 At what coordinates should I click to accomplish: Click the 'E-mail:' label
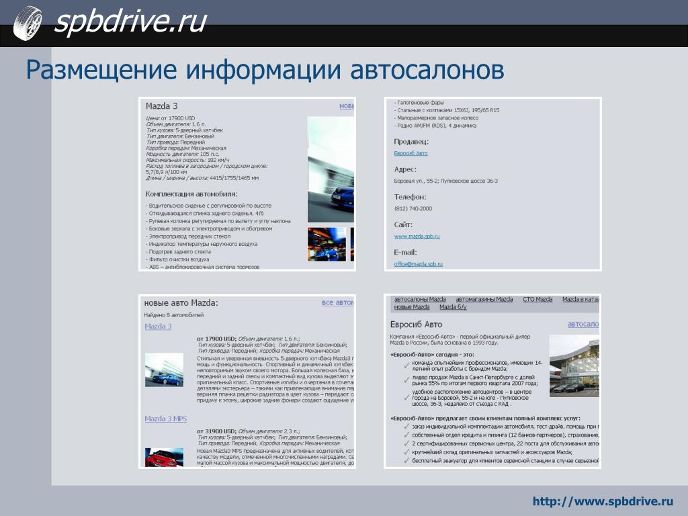pos(405,253)
